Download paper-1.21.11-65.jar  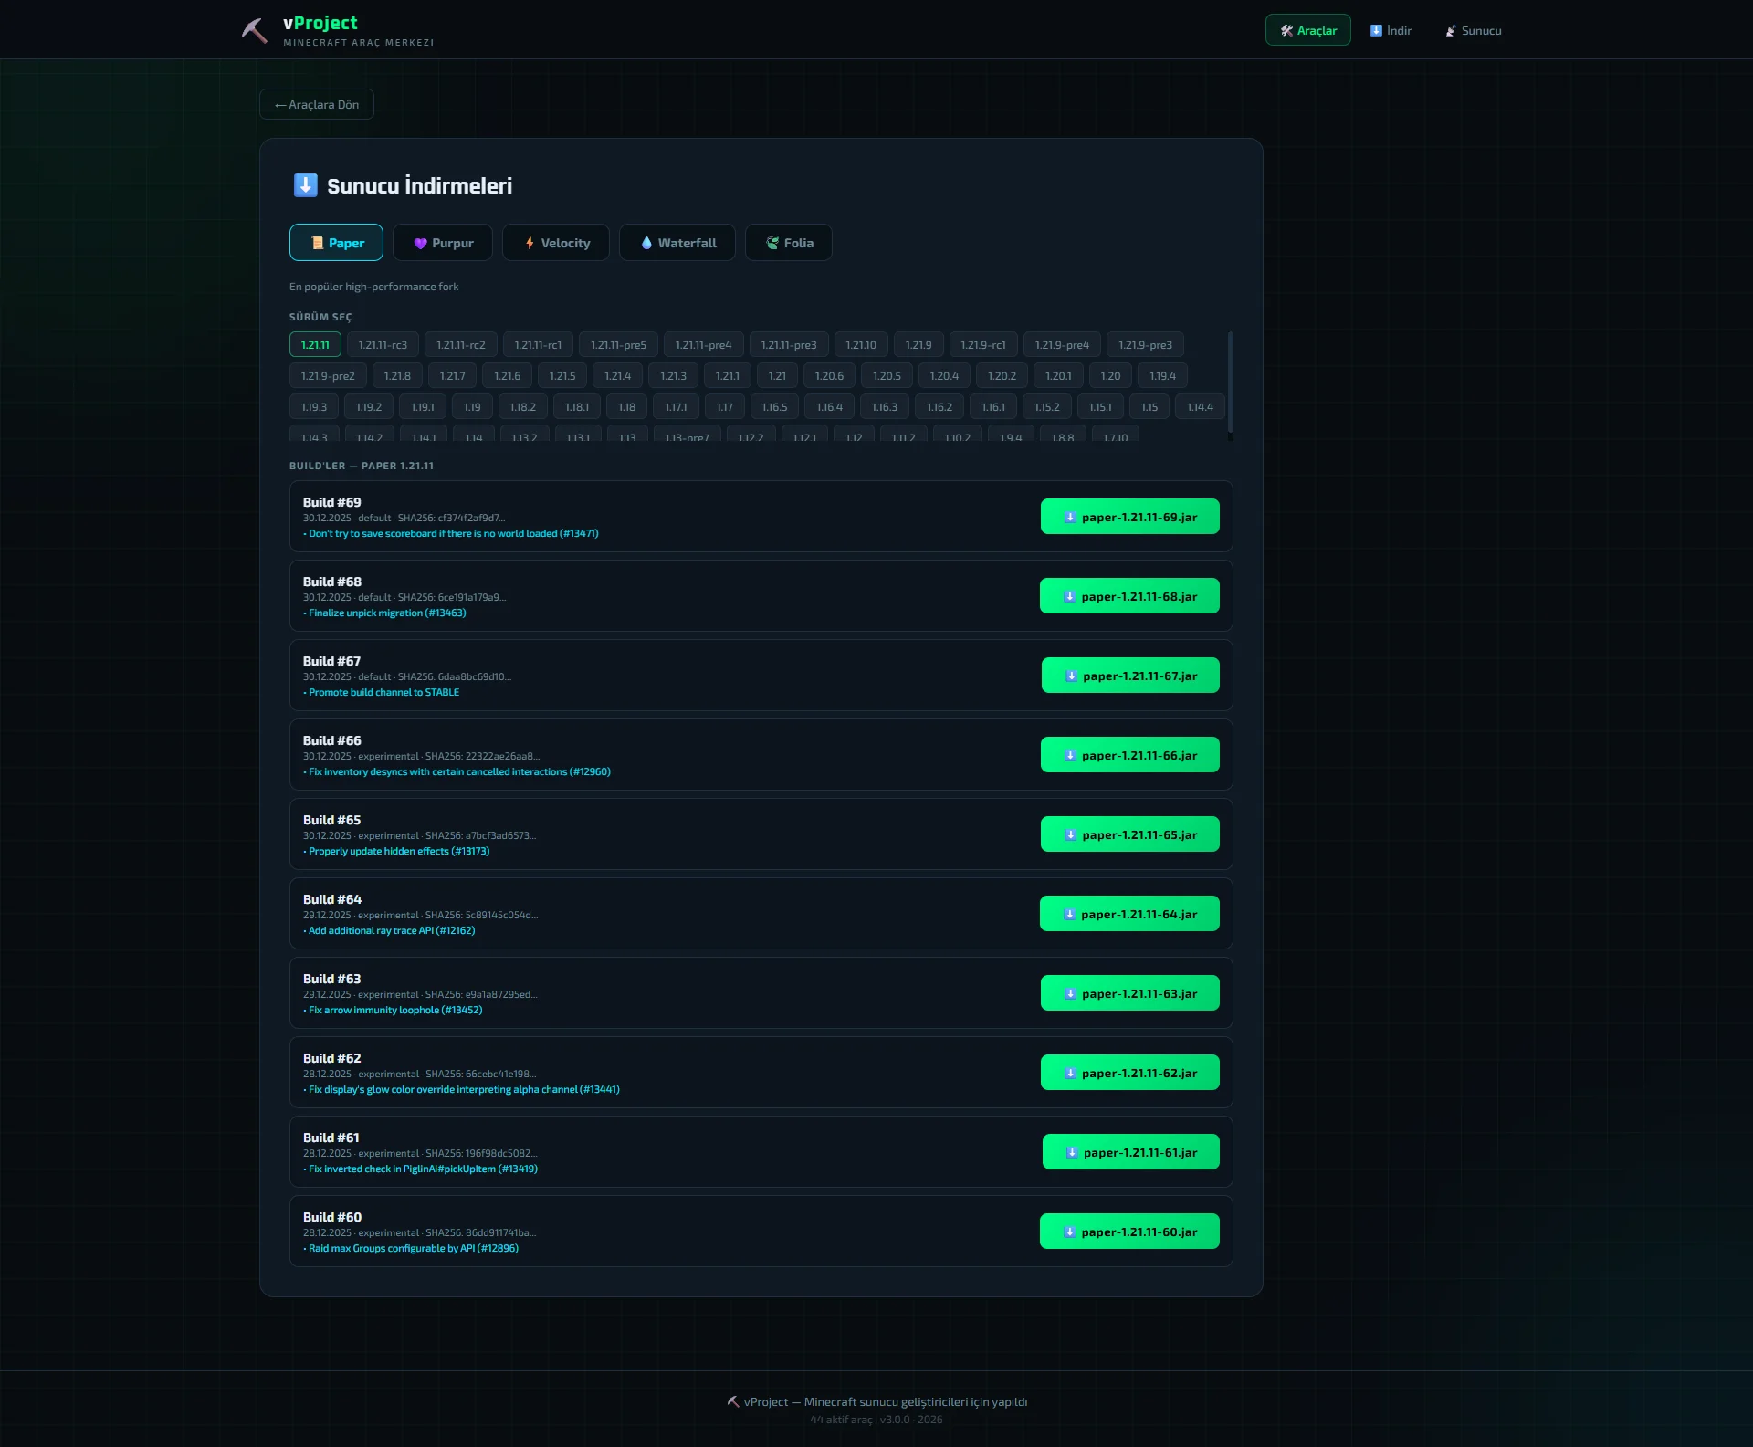pos(1129,834)
